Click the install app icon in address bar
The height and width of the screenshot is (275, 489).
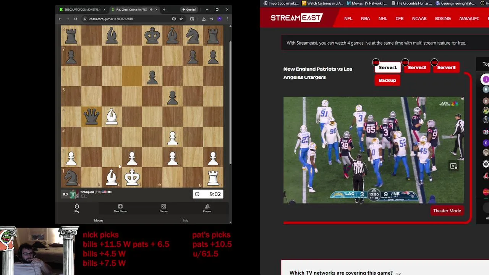tap(174, 19)
